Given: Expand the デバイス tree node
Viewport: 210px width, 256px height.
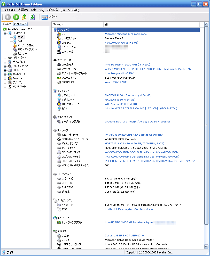Looking at the screenshot, I should [x=5, y=83].
